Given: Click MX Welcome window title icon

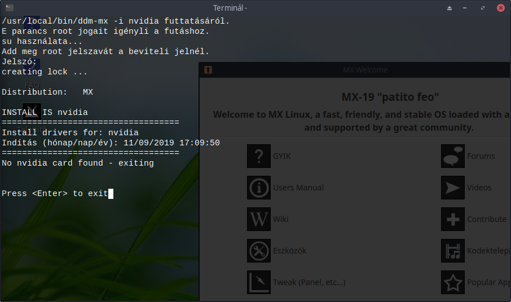Looking at the screenshot, I should 208,70.
